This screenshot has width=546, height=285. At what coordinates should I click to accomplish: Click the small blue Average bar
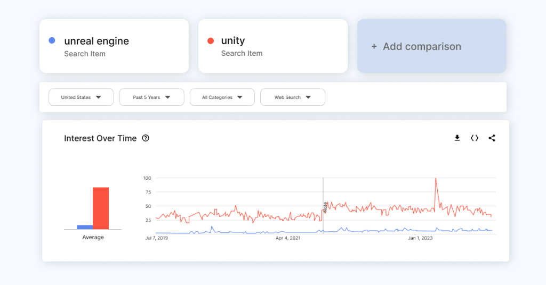point(85,227)
